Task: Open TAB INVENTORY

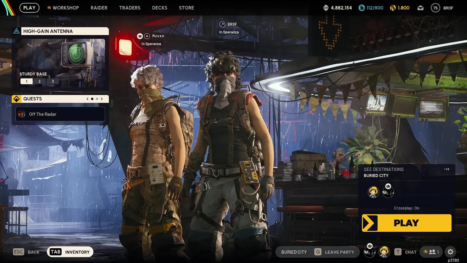Action: (70, 252)
